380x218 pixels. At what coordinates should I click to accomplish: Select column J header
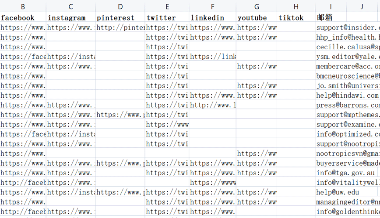(362, 7)
